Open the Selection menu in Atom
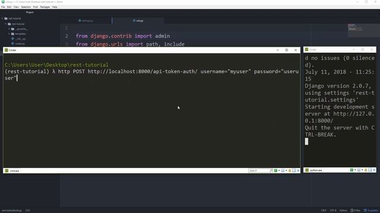Screen dimensions: 380x213 (26, 7)
